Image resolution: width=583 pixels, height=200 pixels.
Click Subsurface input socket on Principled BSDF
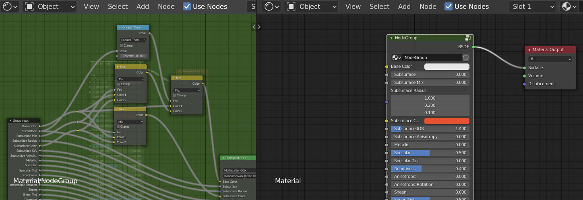220,186
